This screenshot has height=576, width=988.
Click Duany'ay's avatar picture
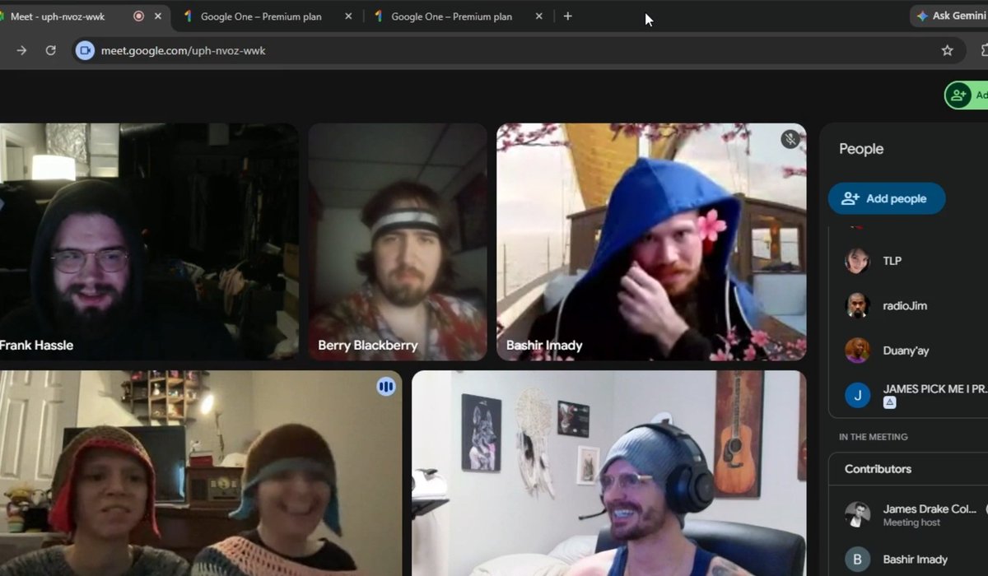click(x=857, y=351)
